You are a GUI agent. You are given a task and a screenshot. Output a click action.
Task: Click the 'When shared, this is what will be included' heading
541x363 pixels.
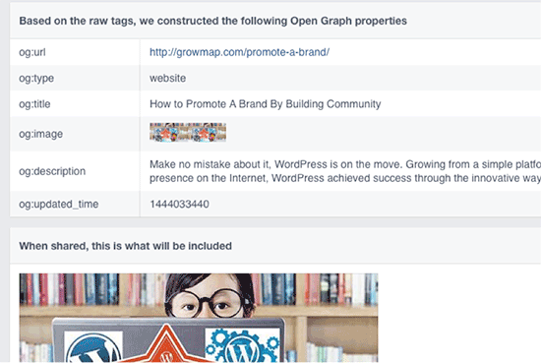point(125,246)
